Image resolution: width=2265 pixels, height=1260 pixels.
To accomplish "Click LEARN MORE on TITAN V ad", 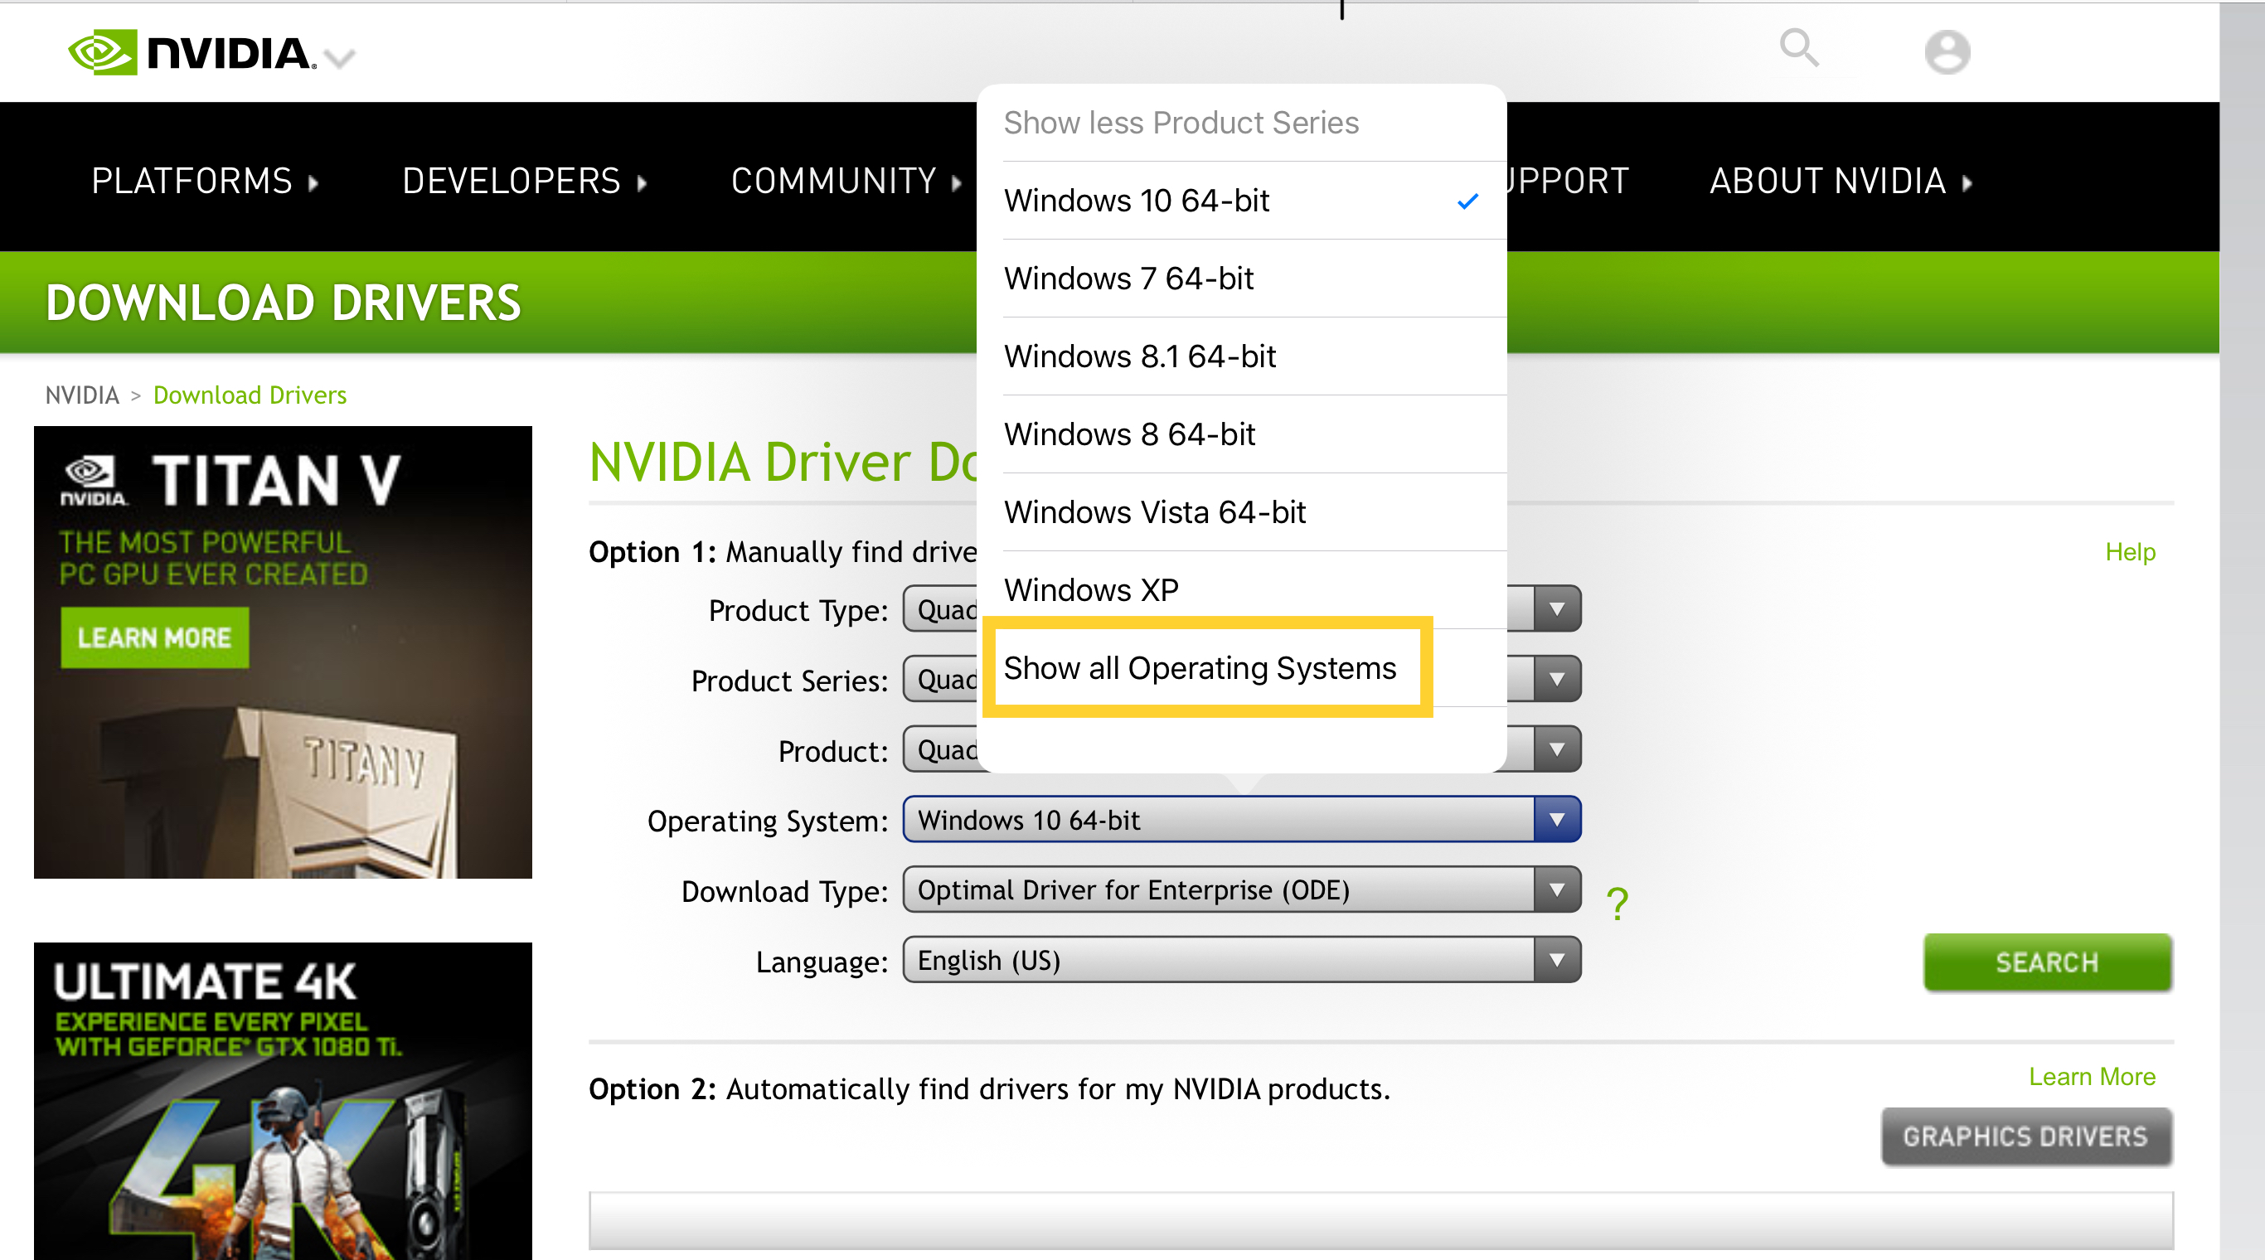I will (x=154, y=637).
